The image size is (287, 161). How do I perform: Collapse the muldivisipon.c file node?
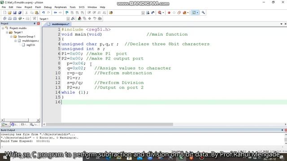click(15, 41)
